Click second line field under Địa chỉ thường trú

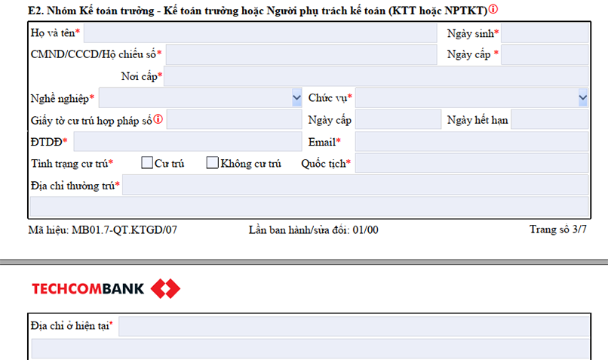309,206
